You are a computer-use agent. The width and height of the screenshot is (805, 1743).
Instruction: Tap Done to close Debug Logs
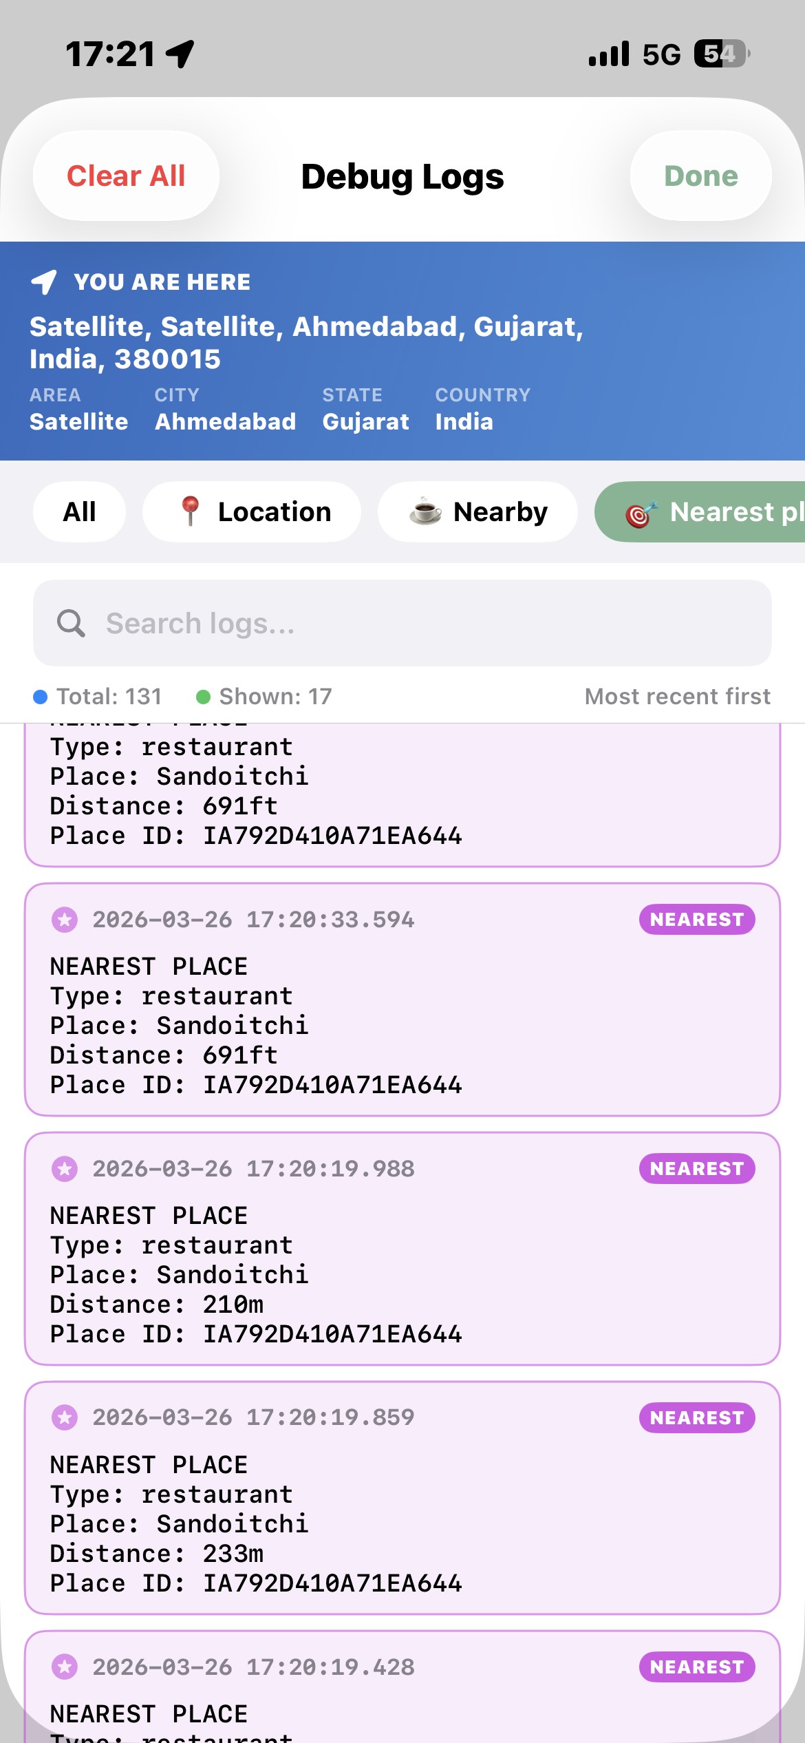(x=700, y=176)
